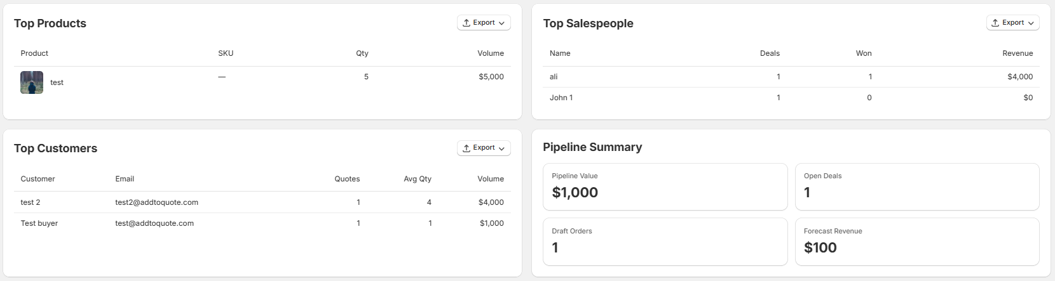This screenshot has width=1055, height=281.
Task: Click email test@addtoquote.com
Action: [154, 223]
